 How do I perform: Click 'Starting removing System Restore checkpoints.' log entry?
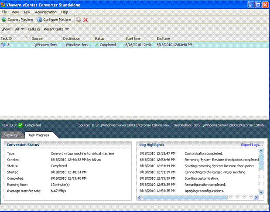click(x=220, y=166)
